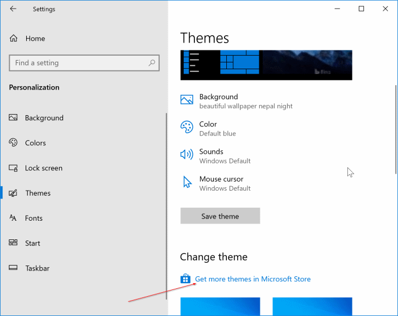This screenshot has width=398, height=316.
Task: Click the Save theme button
Action: coord(220,216)
